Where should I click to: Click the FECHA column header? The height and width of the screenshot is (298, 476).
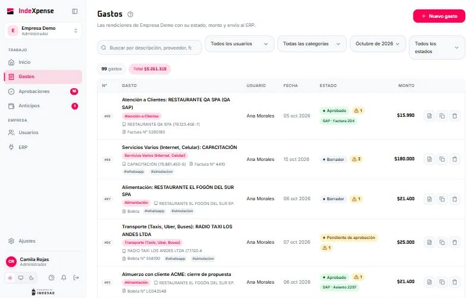290,86
